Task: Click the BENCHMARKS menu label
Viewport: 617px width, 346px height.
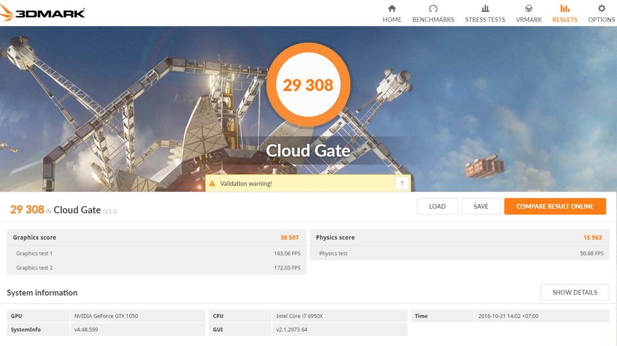Action: pyautogui.click(x=433, y=20)
